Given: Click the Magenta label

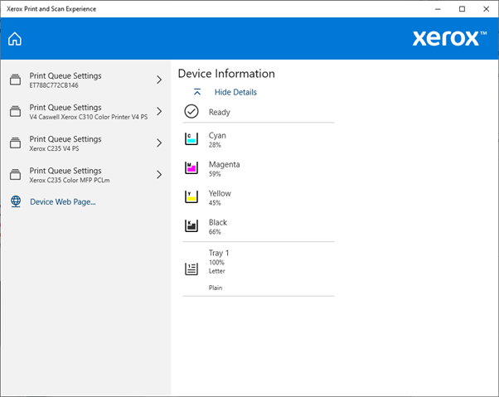Looking at the screenshot, I should click(x=225, y=164).
